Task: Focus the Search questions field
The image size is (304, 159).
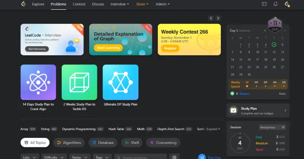Action: click(x=143, y=157)
